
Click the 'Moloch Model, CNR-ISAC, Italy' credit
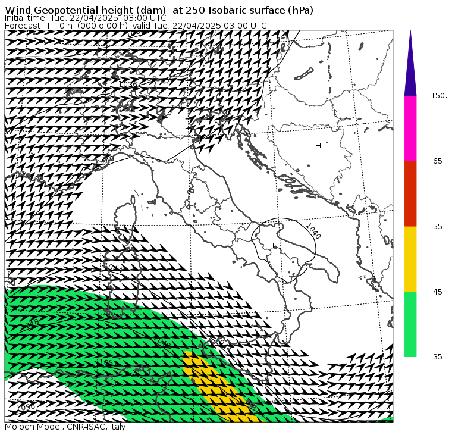pos(65,427)
